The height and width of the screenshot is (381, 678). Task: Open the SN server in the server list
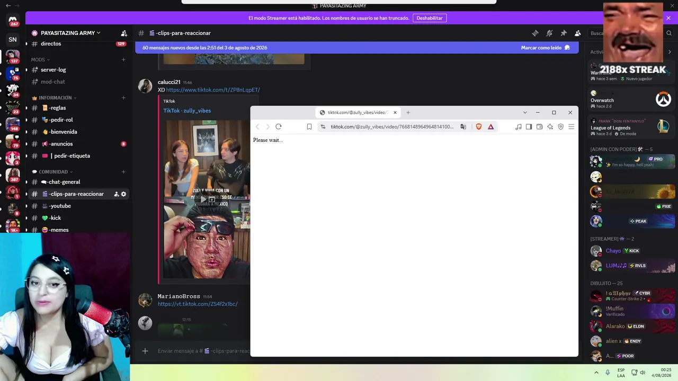(13, 39)
